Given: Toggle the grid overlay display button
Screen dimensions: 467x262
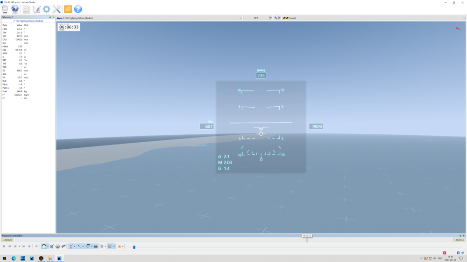Looking at the screenshot, I should (110, 246).
